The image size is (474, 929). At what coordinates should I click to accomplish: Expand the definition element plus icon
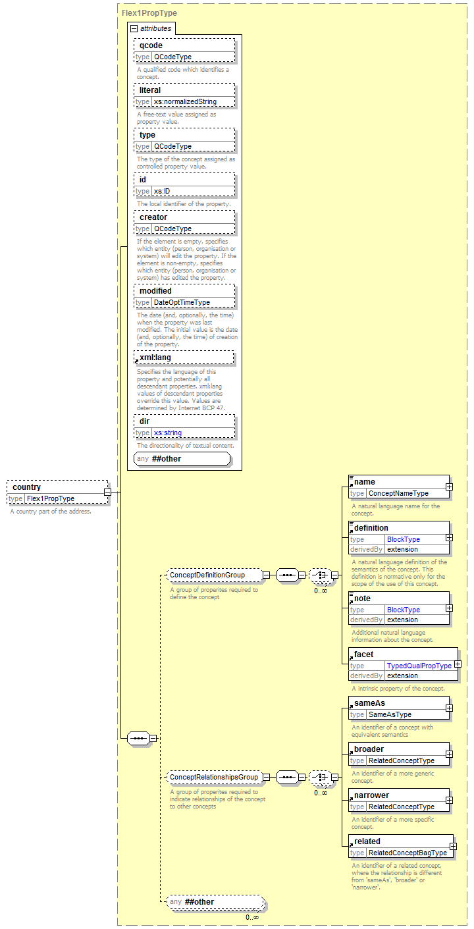tap(449, 538)
